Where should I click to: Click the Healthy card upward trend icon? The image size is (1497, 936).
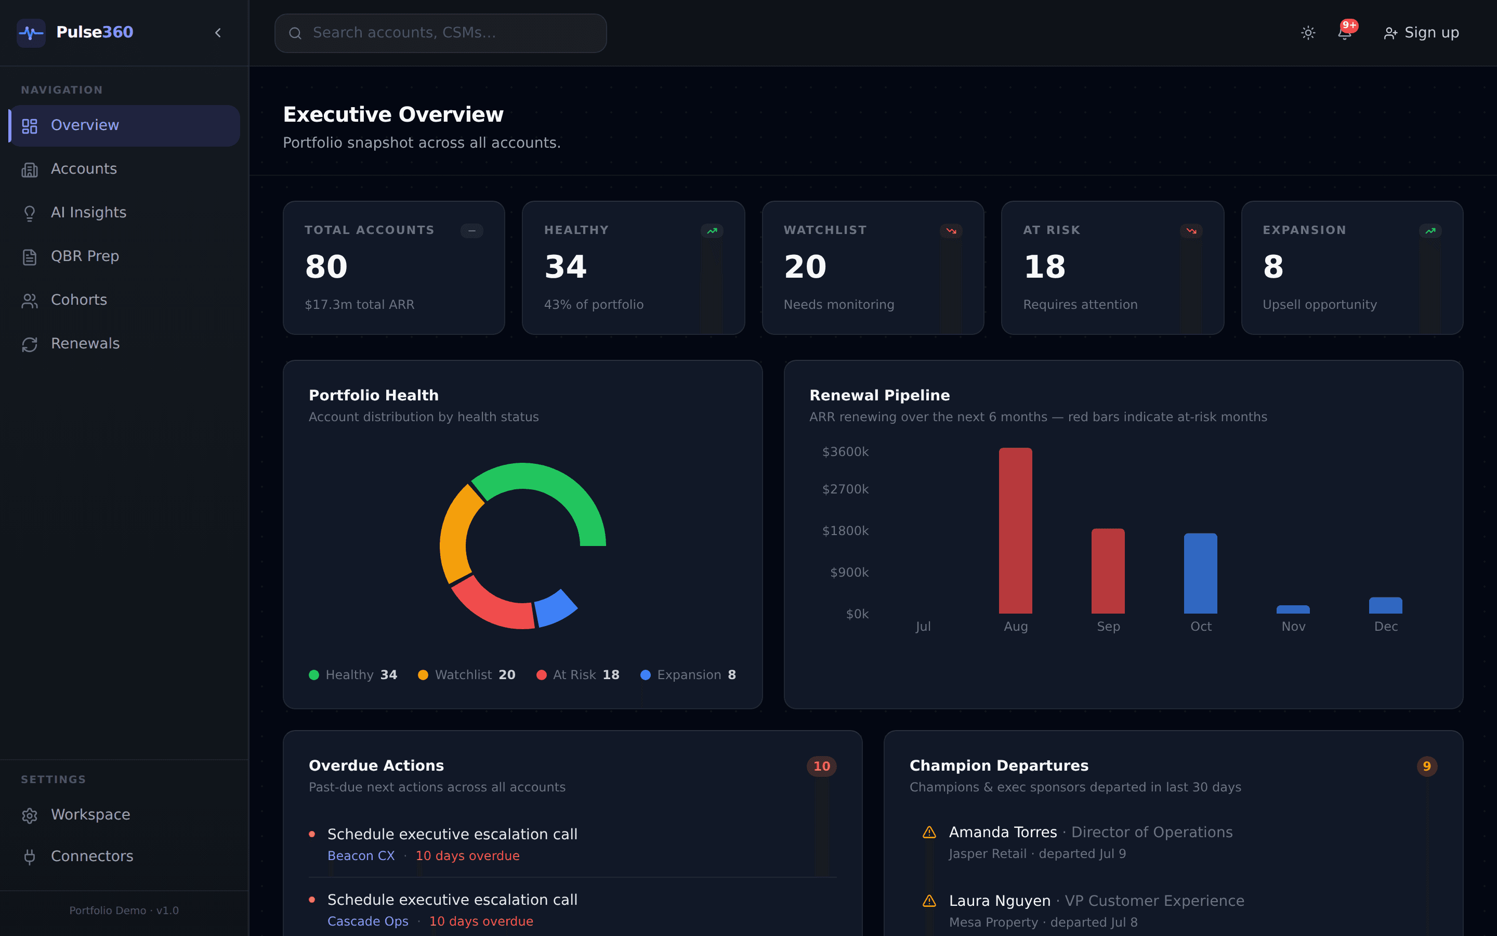712,230
